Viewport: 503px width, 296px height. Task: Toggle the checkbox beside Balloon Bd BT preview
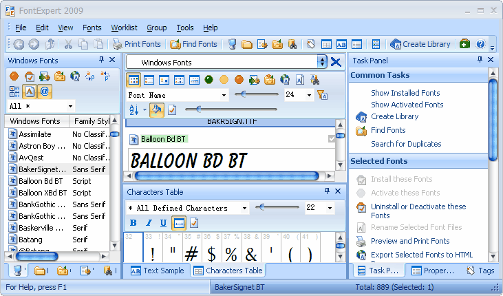(332, 139)
